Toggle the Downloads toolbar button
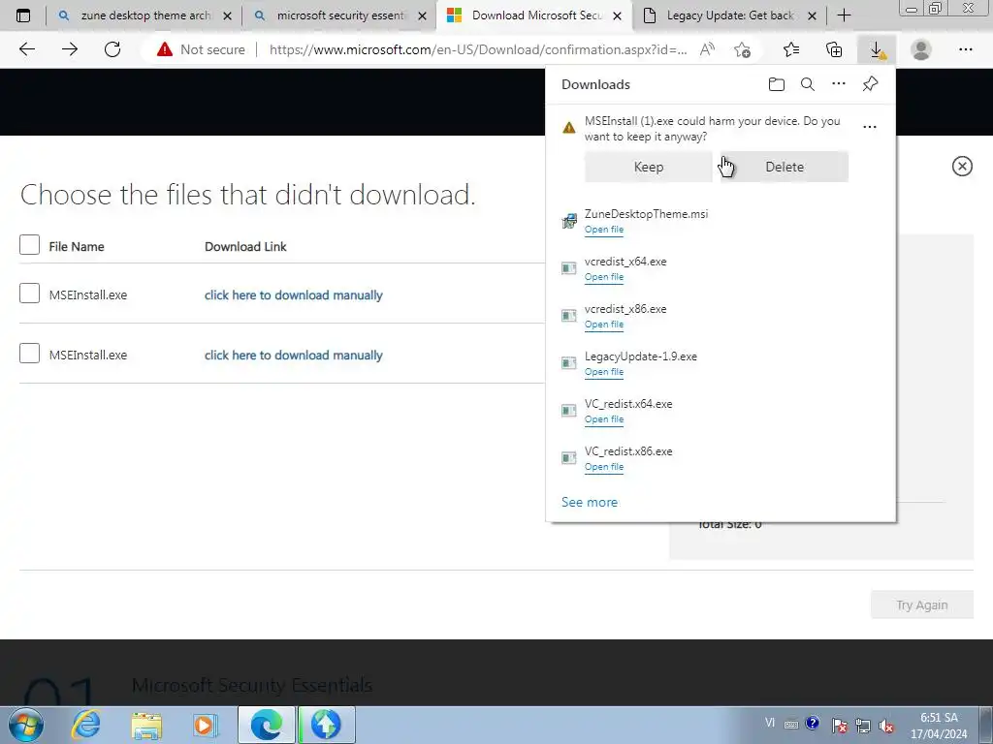 pos(877,49)
